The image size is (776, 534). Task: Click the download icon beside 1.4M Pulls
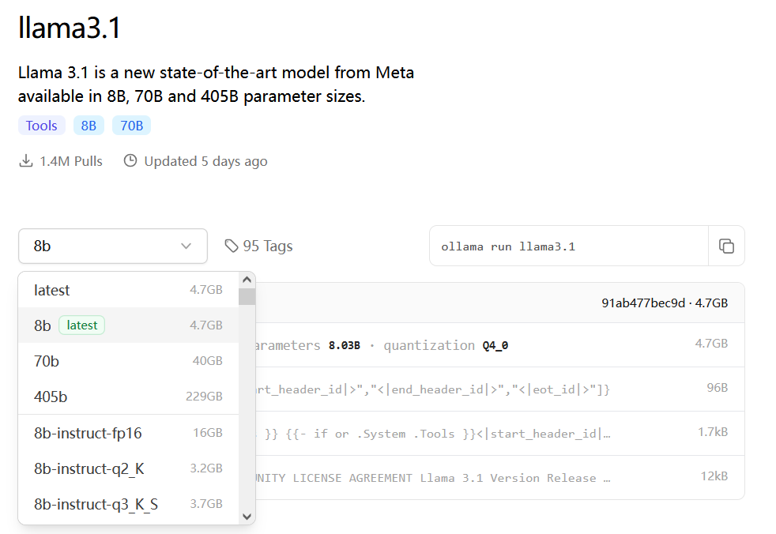click(x=26, y=161)
